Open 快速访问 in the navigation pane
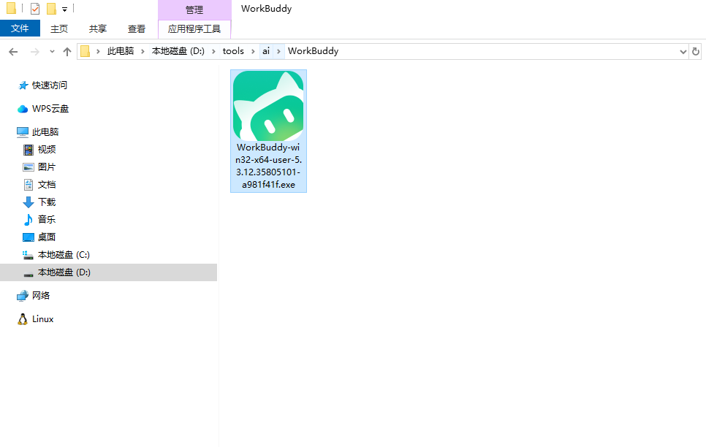 pos(50,85)
